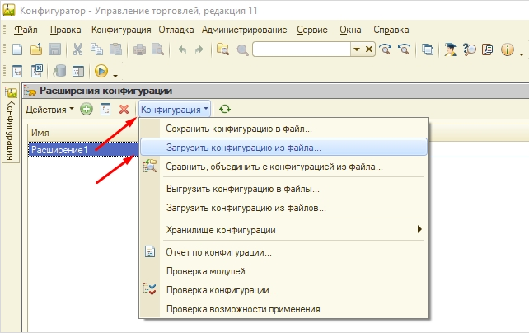Click the green Add extension icon
529x333 pixels.
[x=87, y=109]
